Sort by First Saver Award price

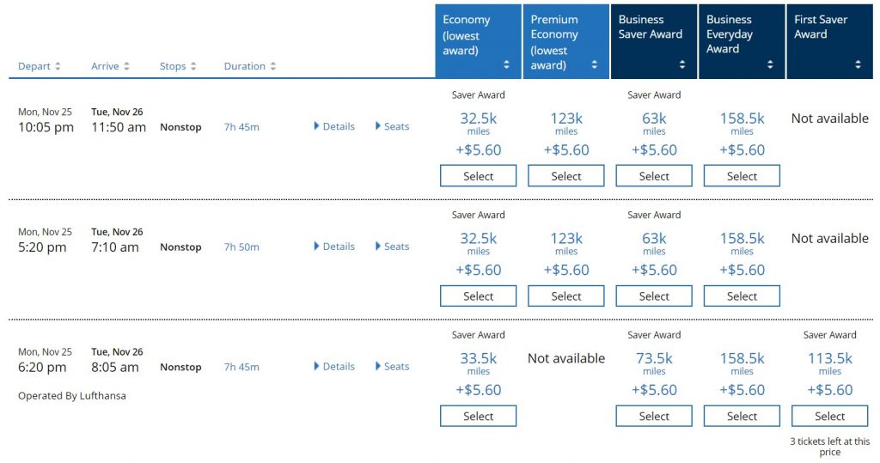coord(858,64)
